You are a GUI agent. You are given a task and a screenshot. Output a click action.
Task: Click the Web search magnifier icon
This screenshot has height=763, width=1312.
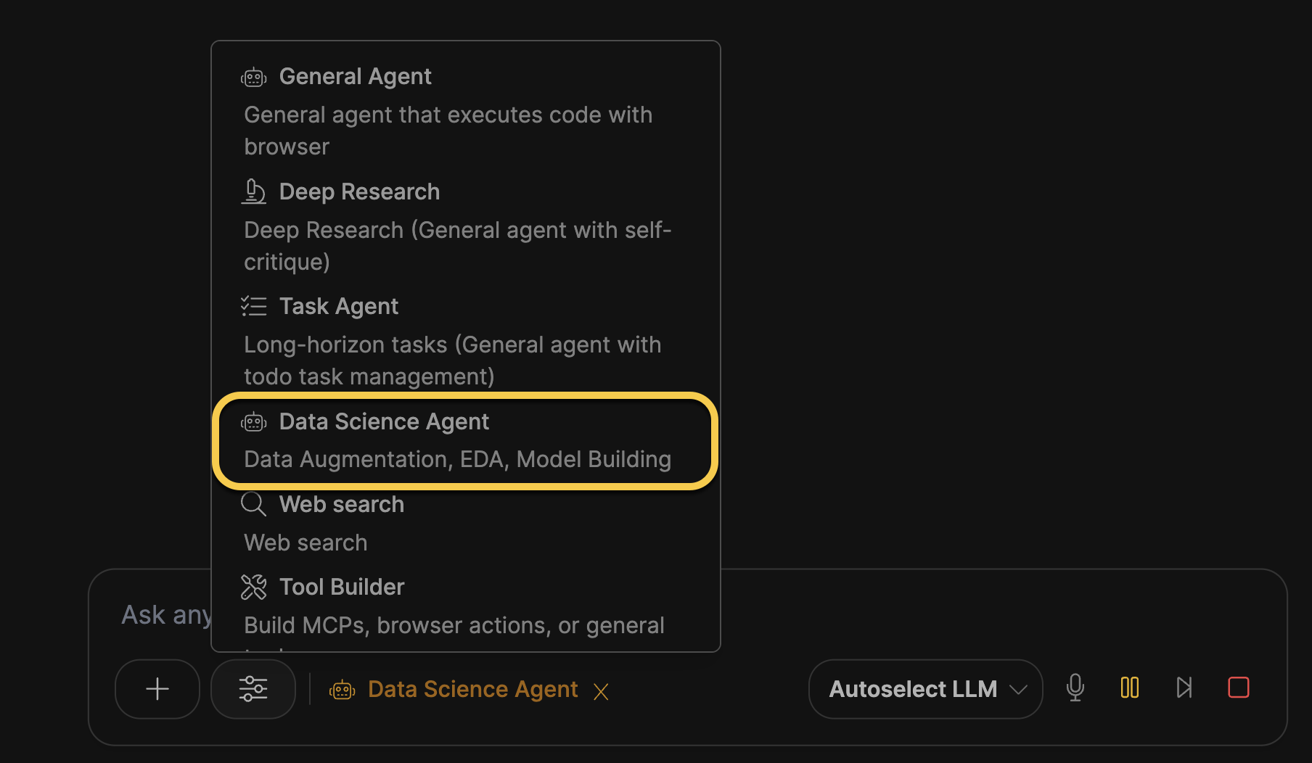[x=254, y=505]
